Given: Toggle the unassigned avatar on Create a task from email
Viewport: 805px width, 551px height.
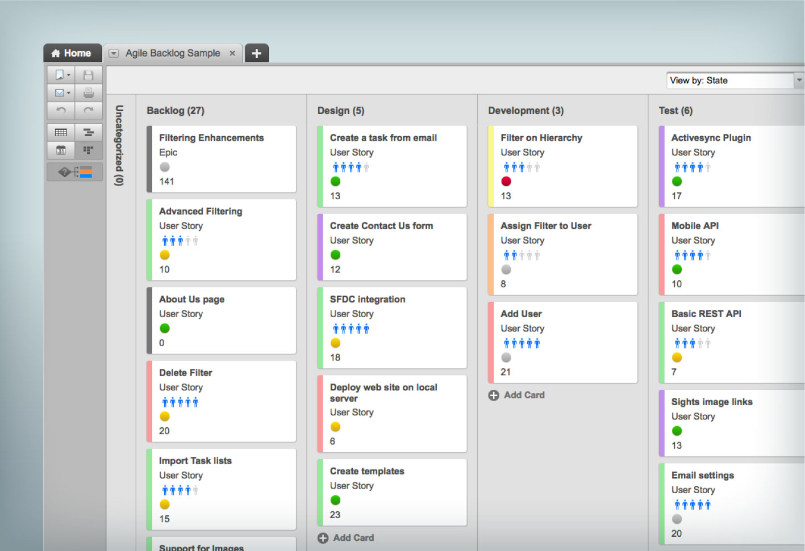Looking at the screenshot, I should [x=366, y=167].
